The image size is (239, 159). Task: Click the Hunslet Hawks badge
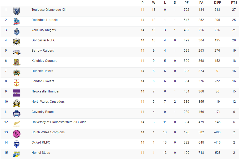(x=17, y=73)
